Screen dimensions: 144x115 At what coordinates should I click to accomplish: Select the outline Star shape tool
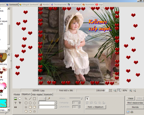click(26, 107)
